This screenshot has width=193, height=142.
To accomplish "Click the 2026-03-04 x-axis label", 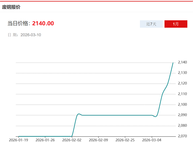I will point(151,140).
